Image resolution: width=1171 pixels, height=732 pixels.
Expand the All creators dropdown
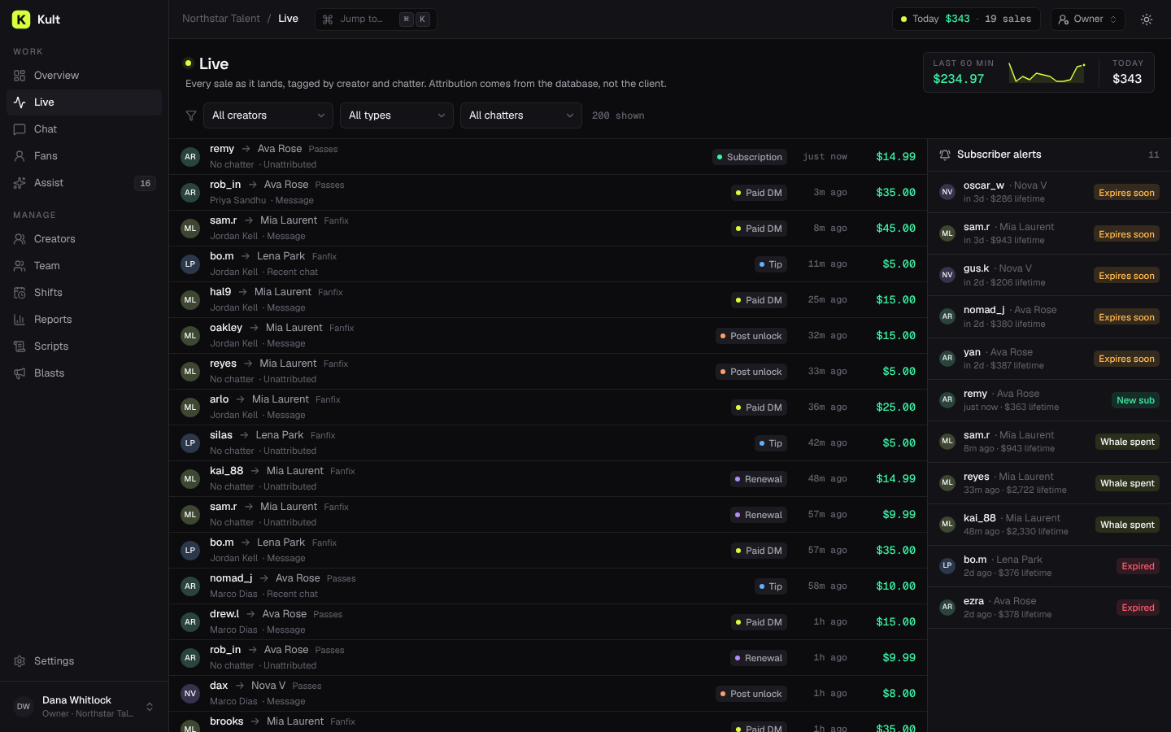coord(268,115)
